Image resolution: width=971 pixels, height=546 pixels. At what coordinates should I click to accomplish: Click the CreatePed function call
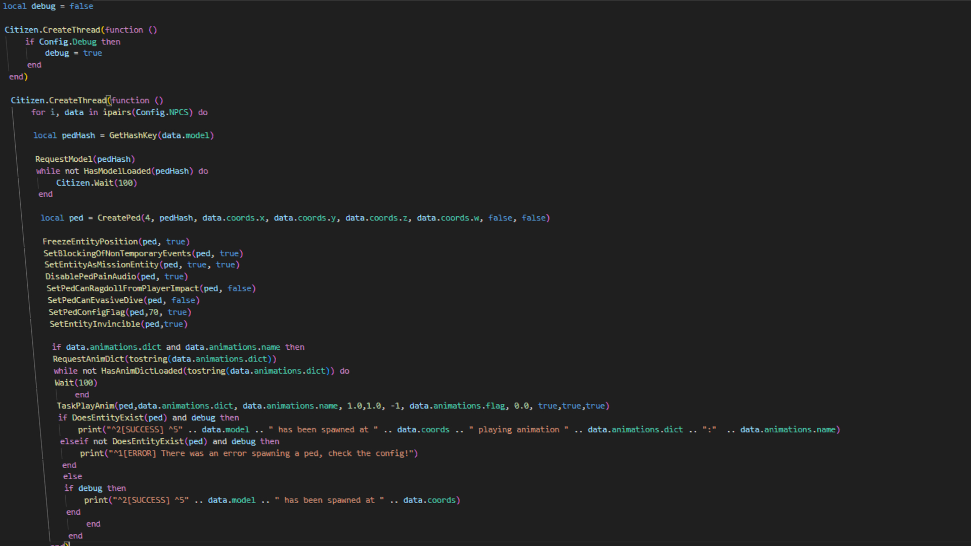pyautogui.click(x=119, y=218)
